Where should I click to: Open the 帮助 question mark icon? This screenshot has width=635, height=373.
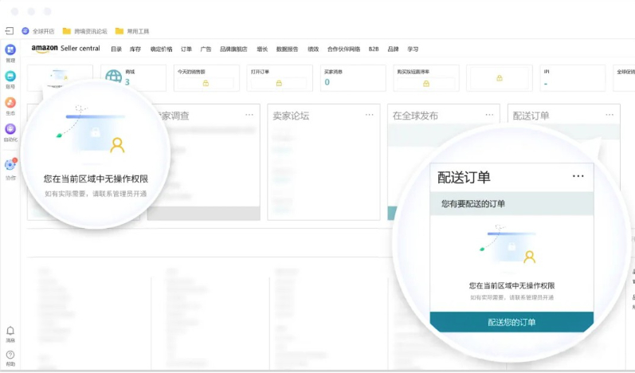pyautogui.click(x=10, y=355)
